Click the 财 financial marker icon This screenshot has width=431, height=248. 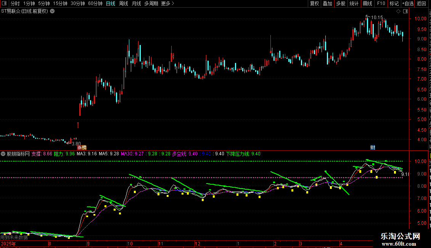(x=373, y=148)
